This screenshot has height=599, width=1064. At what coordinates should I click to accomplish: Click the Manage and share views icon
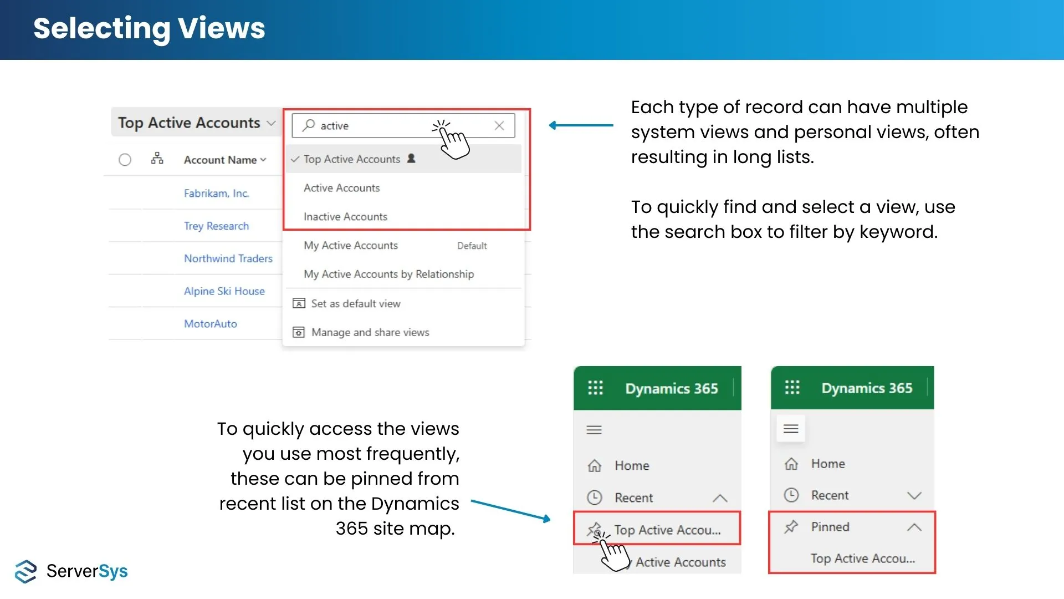pos(299,332)
